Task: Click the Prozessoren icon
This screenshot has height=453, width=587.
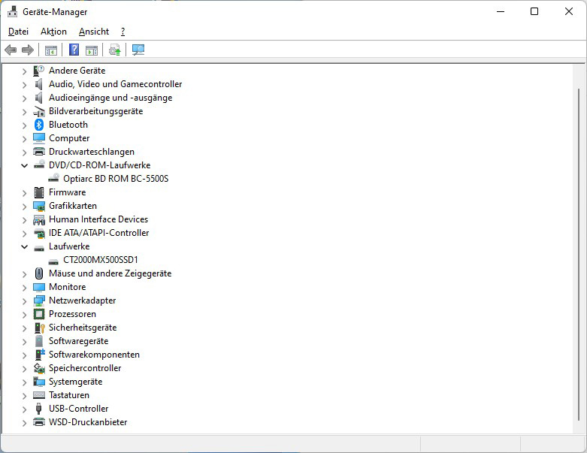Action: [x=39, y=314]
